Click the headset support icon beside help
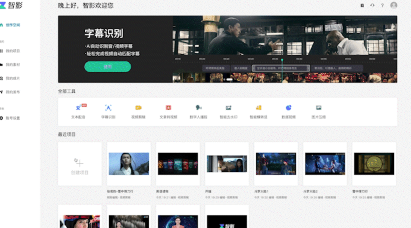This screenshot has width=411, height=228. click(x=372, y=5)
